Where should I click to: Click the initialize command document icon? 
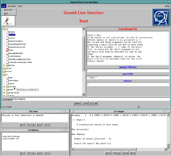coord(7,32)
